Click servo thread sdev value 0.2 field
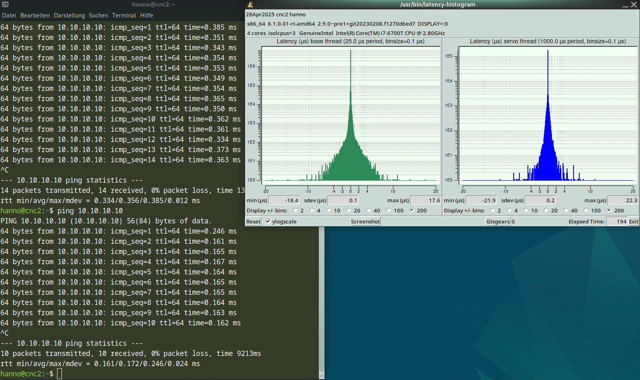The height and width of the screenshot is (380, 640). tap(540, 200)
